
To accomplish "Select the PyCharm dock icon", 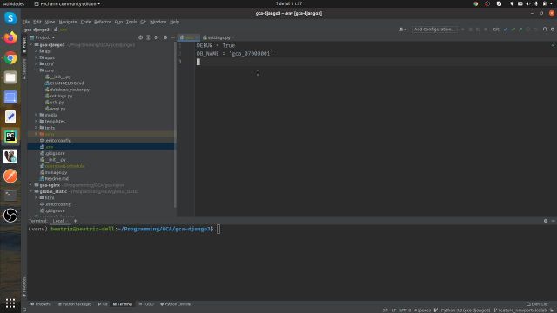I will pyautogui.click(x=10, y=137).
